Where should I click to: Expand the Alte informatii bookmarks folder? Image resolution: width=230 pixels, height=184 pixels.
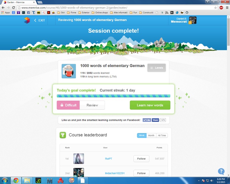[119, 12]
